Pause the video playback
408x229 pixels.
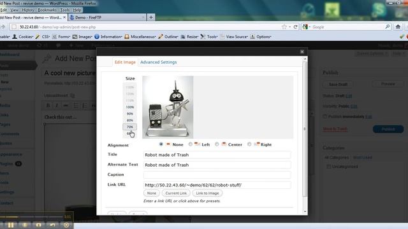pyautogui.click(x=11, y=225)
